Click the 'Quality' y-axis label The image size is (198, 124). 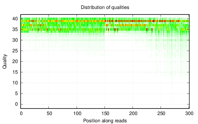(x=4, y=62)
